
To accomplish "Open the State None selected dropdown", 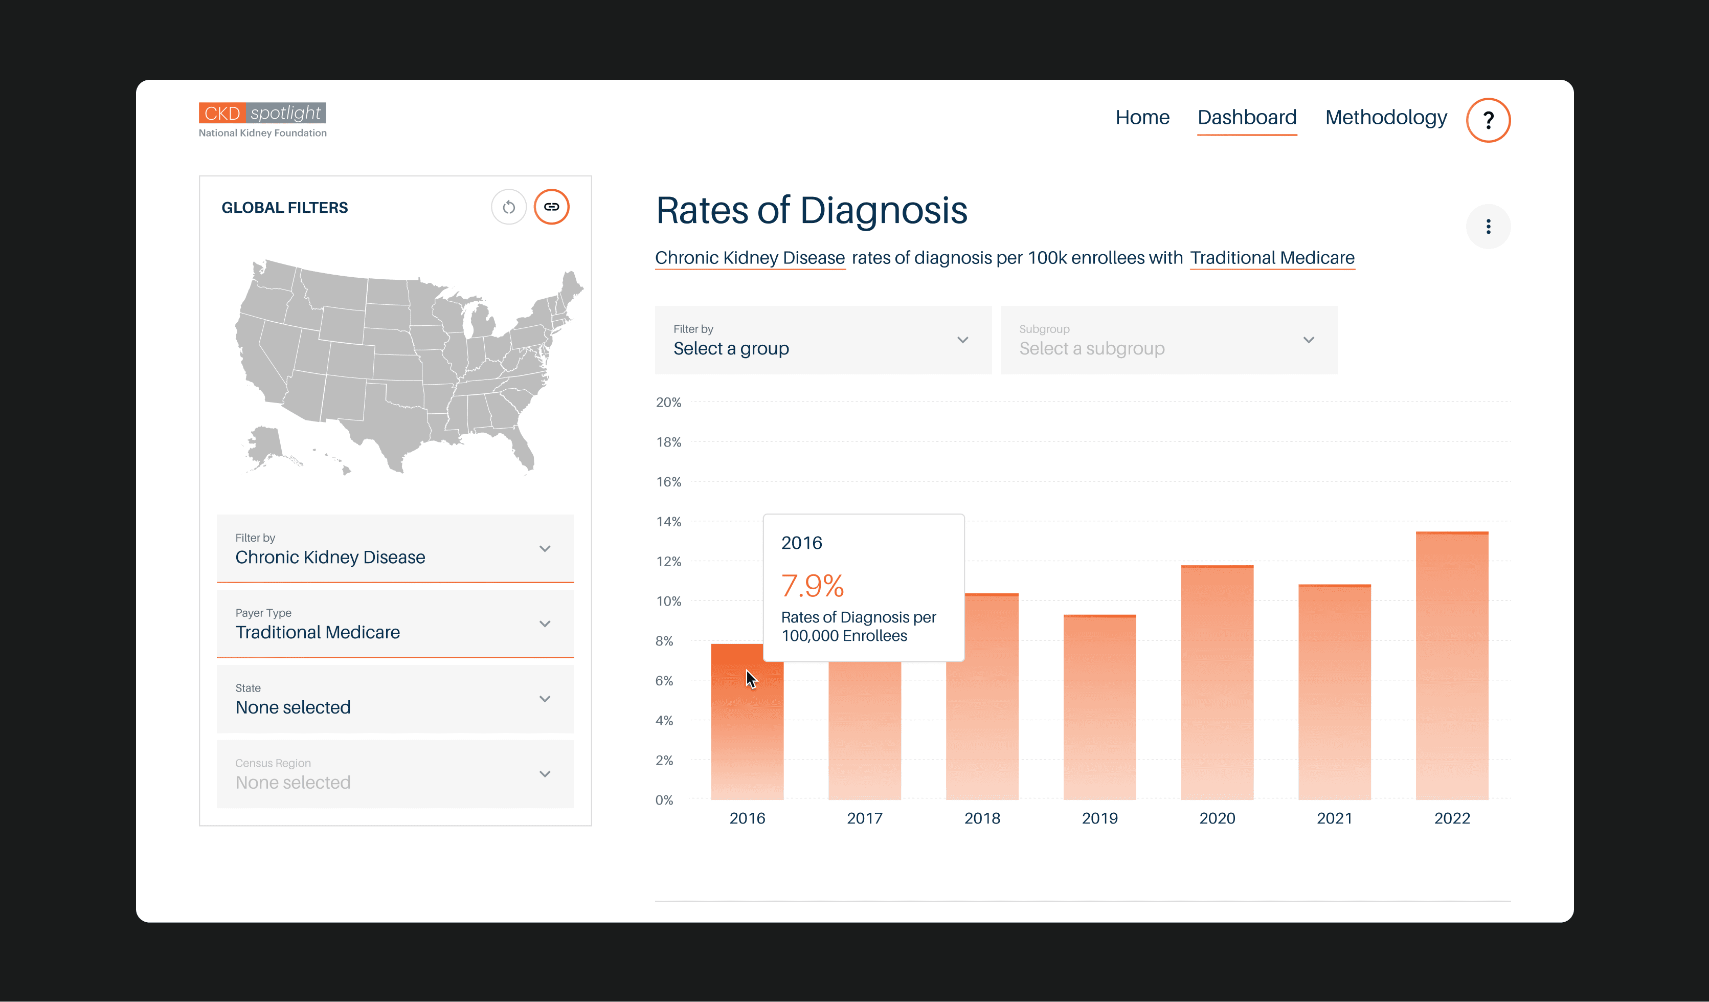I will pyautogui.click(x=395, y=699).
